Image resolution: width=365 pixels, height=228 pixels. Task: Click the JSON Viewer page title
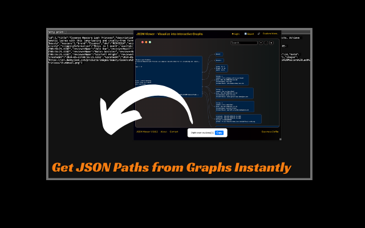169,34
